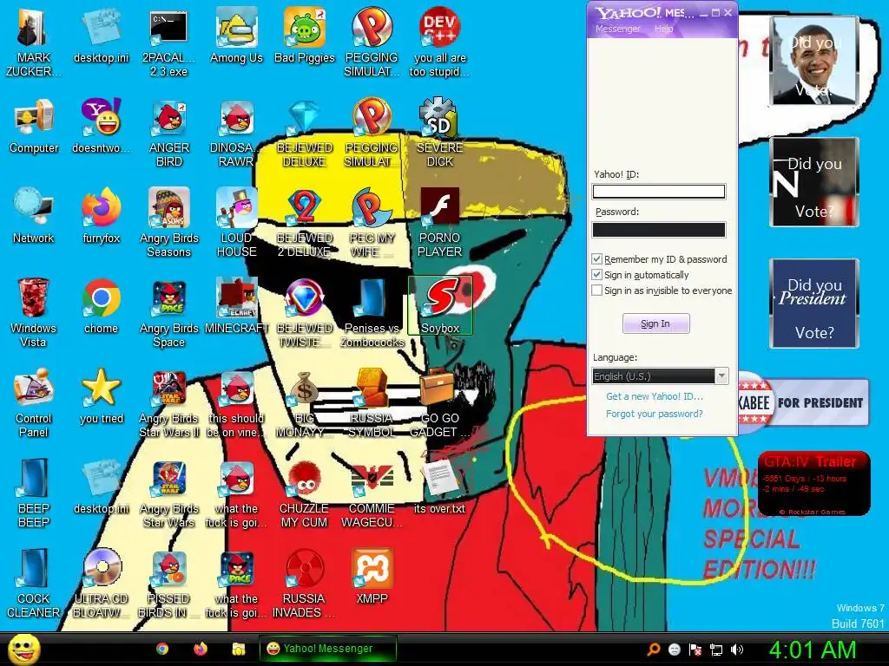This screenshot has height=666, width=889.
Task: Launch the XMPP XAMPP icon
Action: [x=372, y=577]
